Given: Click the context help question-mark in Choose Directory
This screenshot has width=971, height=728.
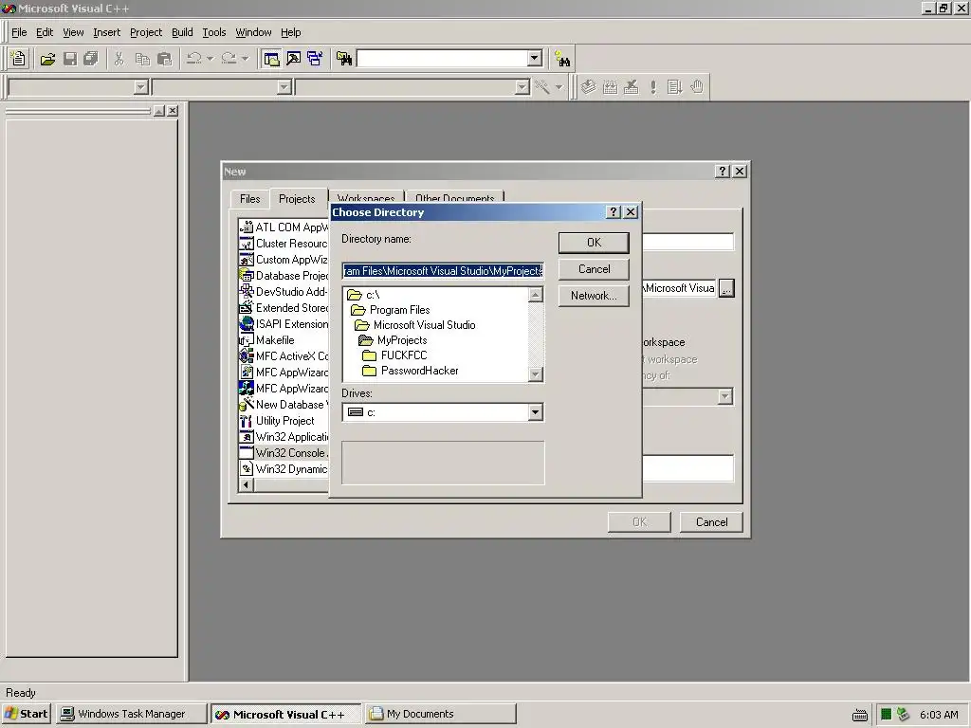Looking at the screenshot, I should (x=614, y=212).
